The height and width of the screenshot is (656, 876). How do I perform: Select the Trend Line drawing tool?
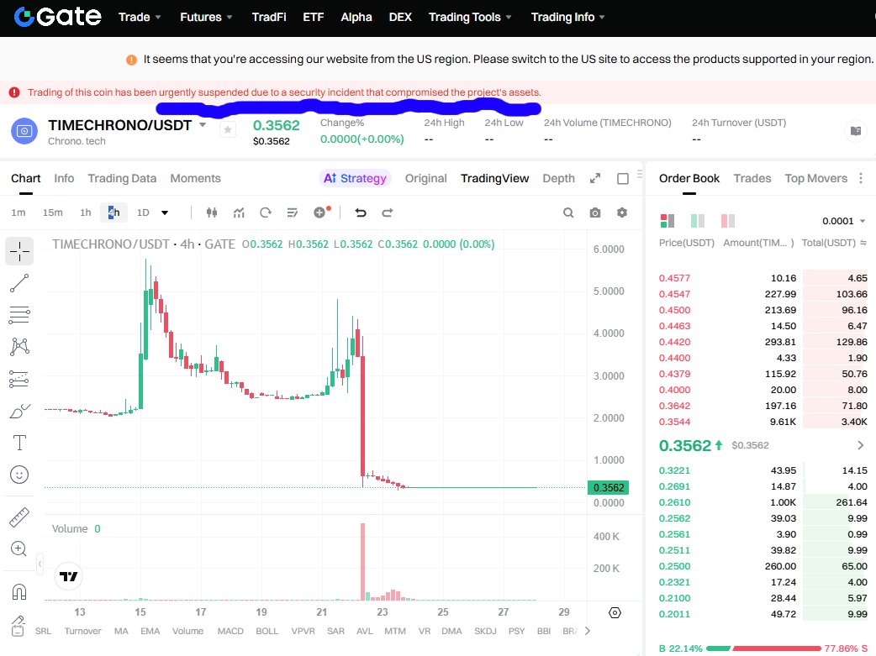(18, 283)
